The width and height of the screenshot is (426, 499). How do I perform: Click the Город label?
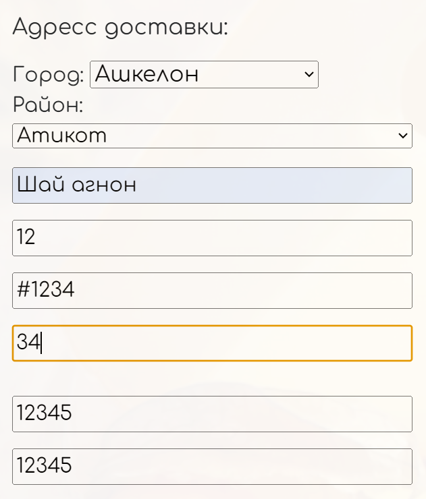(48, 75)
